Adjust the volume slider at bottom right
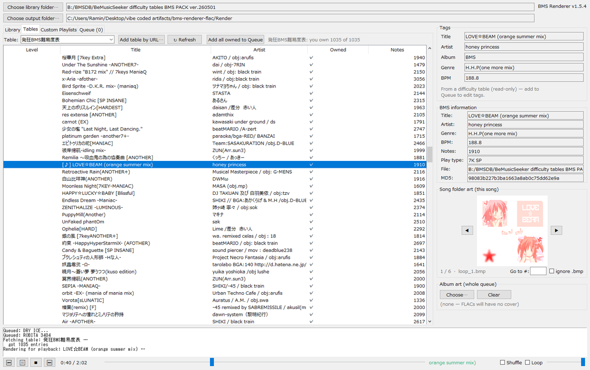 point(584,362)
